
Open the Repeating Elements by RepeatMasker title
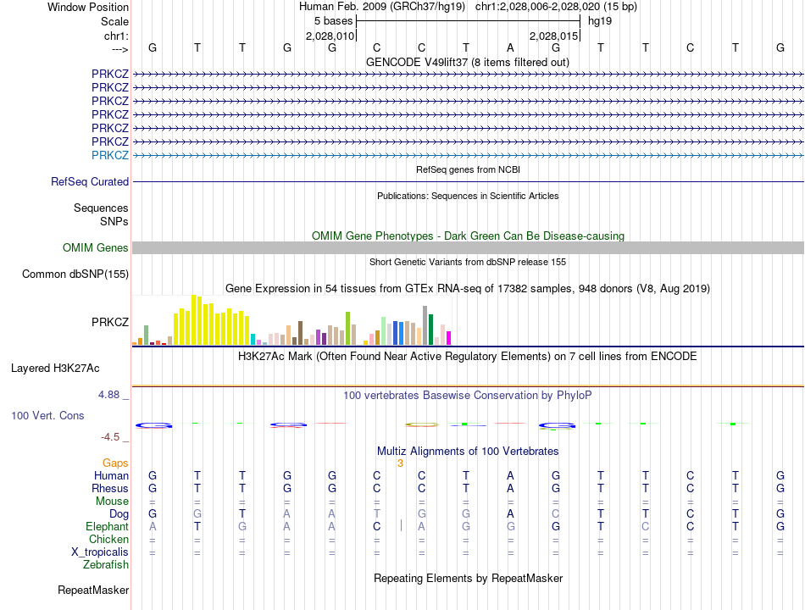[x=468, y=578]
